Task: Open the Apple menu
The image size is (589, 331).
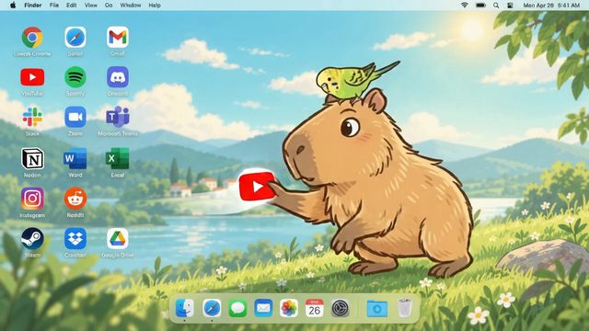Action: click(x=13, y=6)
